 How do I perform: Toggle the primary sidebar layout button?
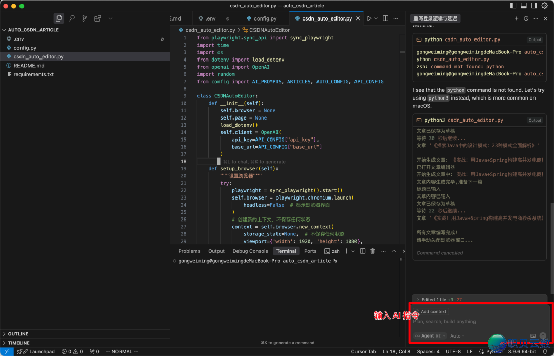point(513,6)
